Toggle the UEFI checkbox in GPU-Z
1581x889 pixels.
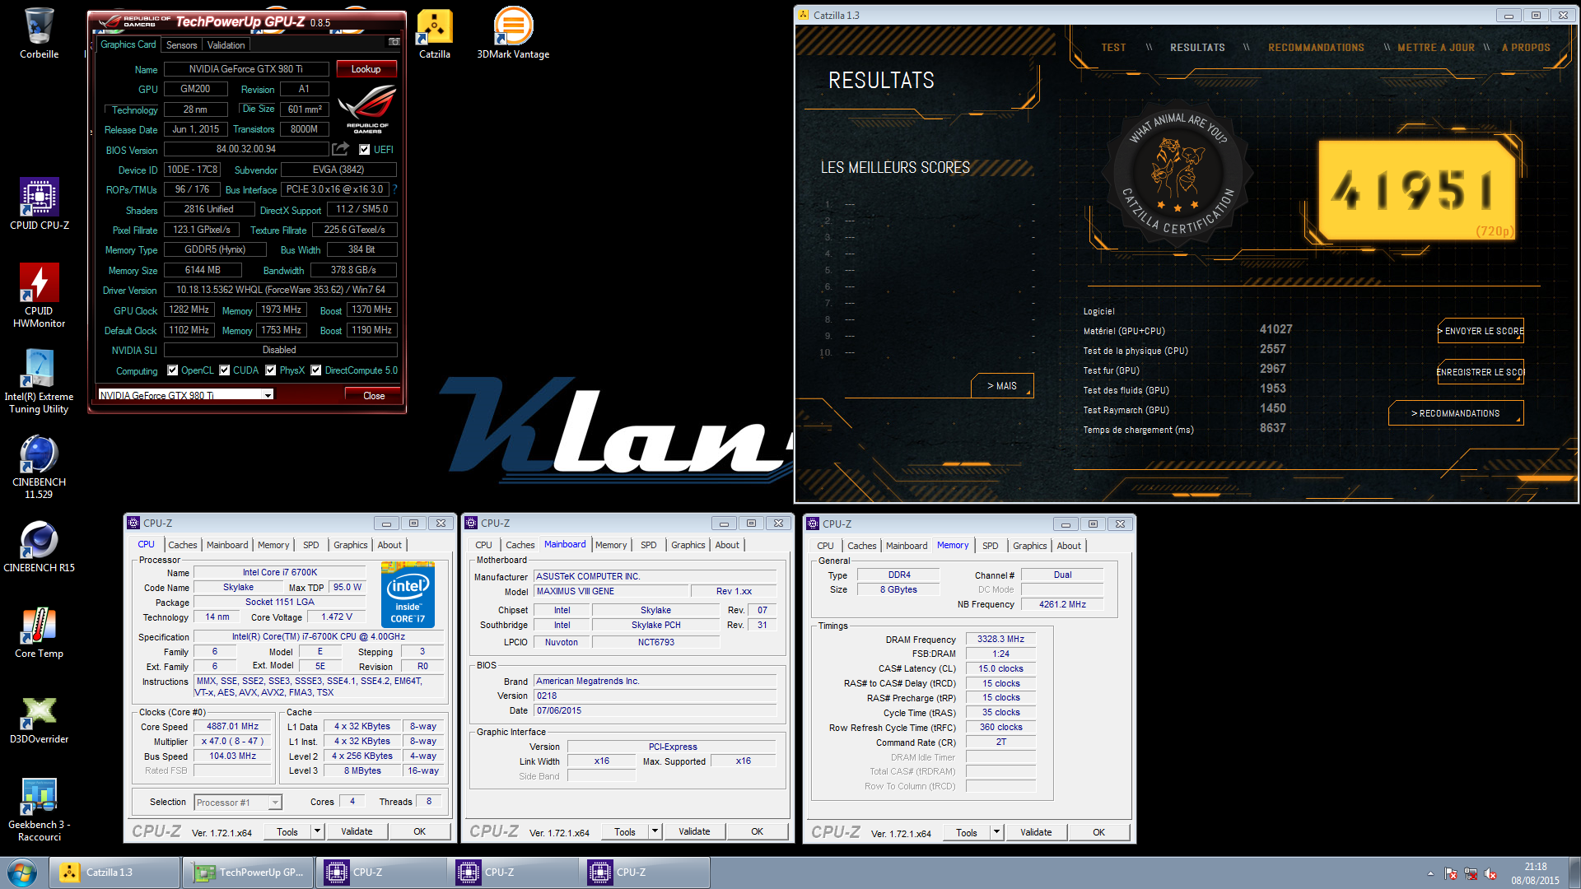click(364, 150)
